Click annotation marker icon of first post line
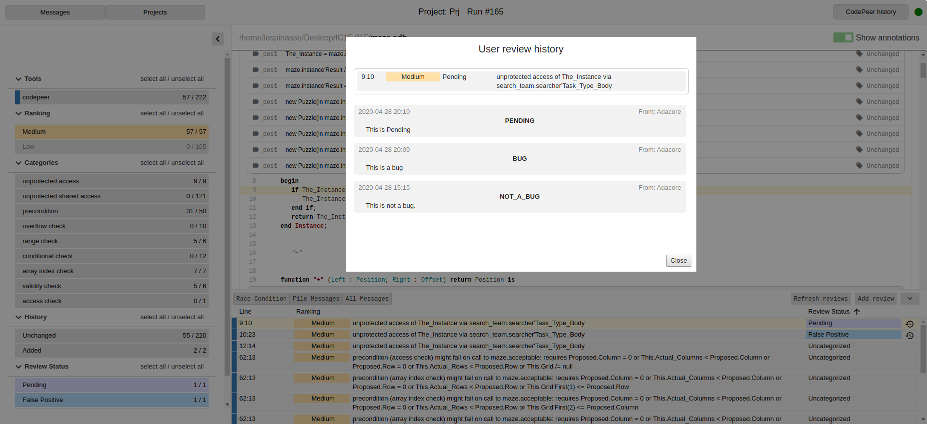 pos(256,54)
